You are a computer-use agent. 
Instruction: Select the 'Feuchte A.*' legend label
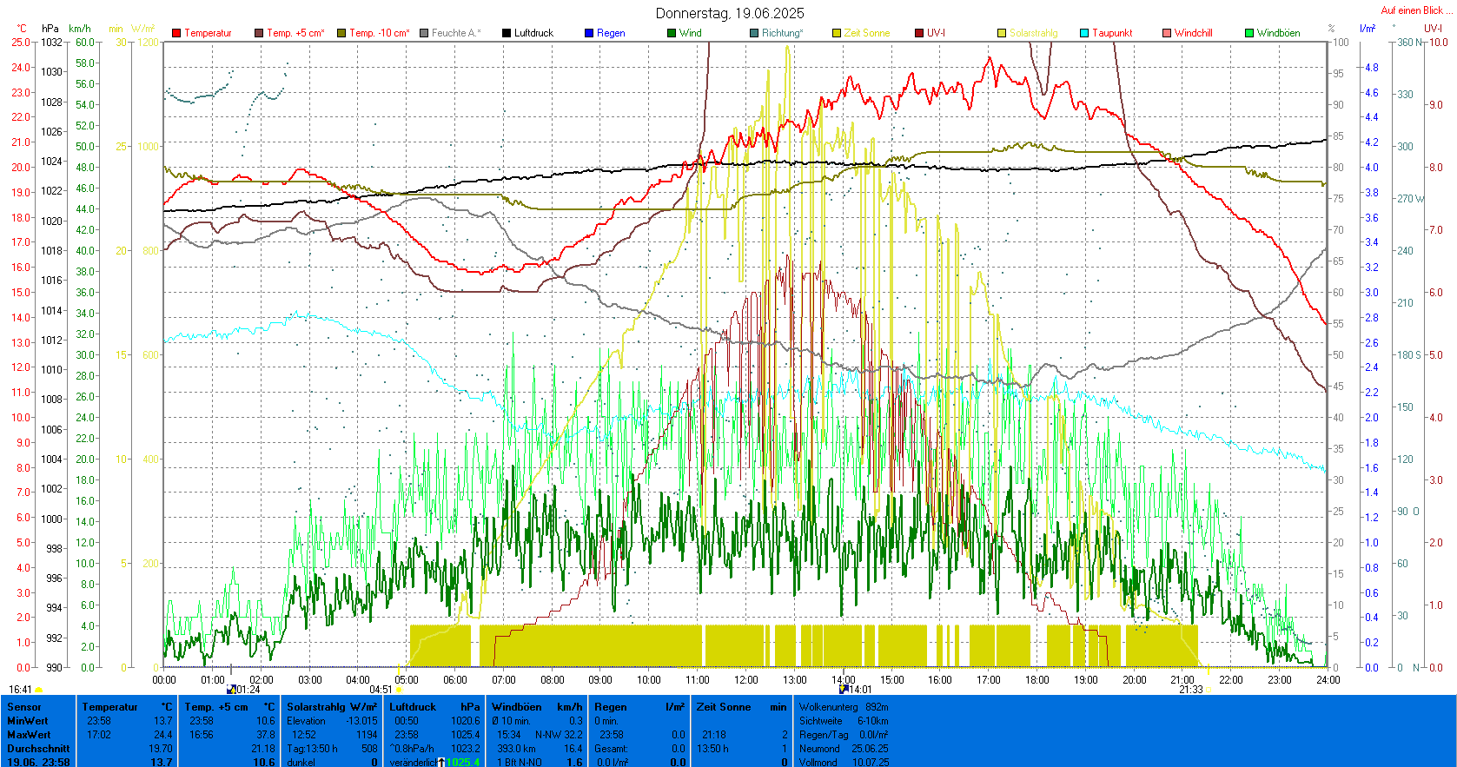point(456,33)
